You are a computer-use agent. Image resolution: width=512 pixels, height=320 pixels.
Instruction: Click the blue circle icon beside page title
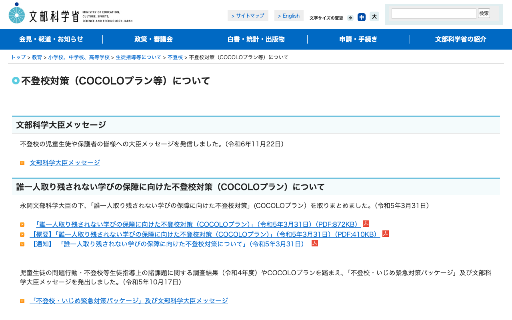(x=16, y=80)
